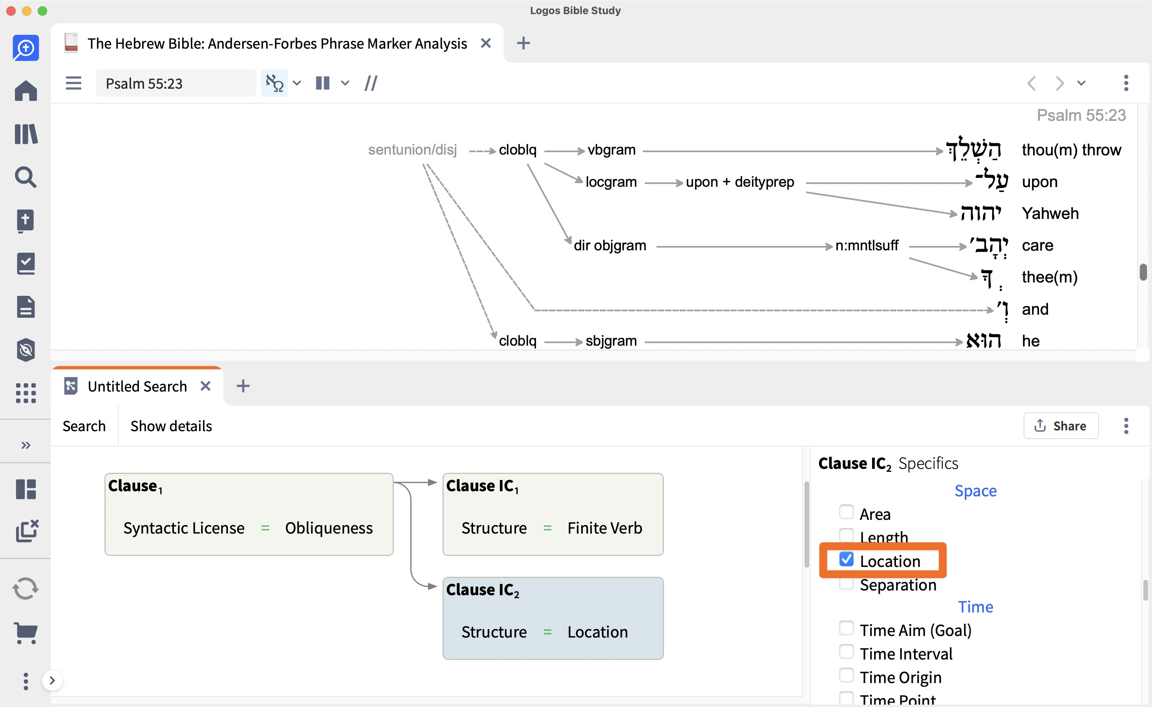This screenshot has width=1152, height=707.
Task: Click the Search menu item
Action: point(84,426)
